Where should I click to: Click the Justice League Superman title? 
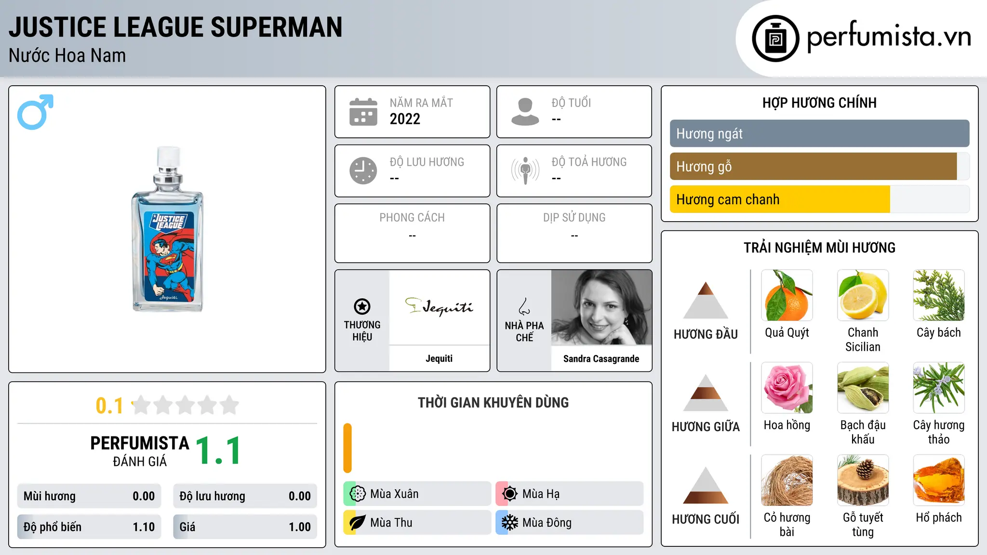pyautogui.click(x=175, y=27)
